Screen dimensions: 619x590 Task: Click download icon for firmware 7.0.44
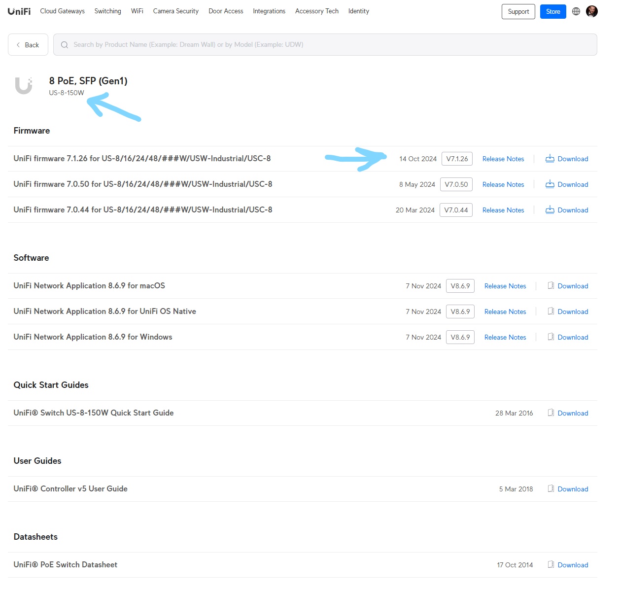(x=550, y=210)
